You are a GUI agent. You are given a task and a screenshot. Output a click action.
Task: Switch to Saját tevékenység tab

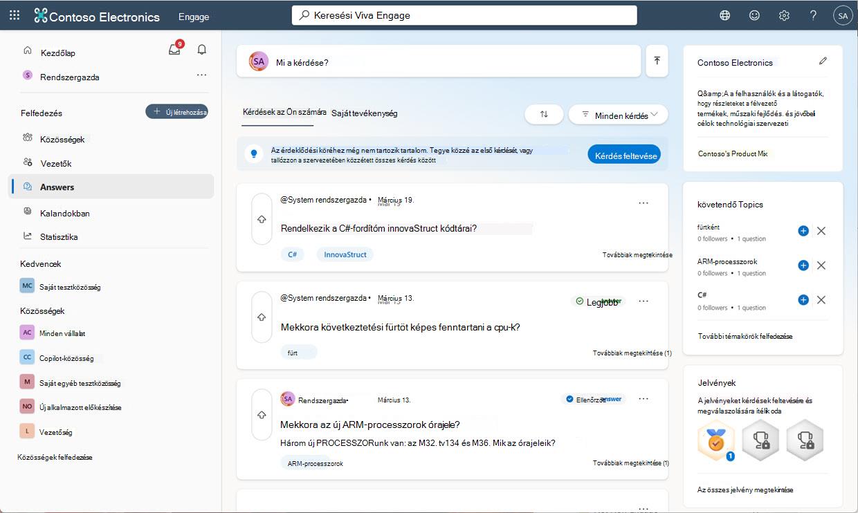click(364, 113)
